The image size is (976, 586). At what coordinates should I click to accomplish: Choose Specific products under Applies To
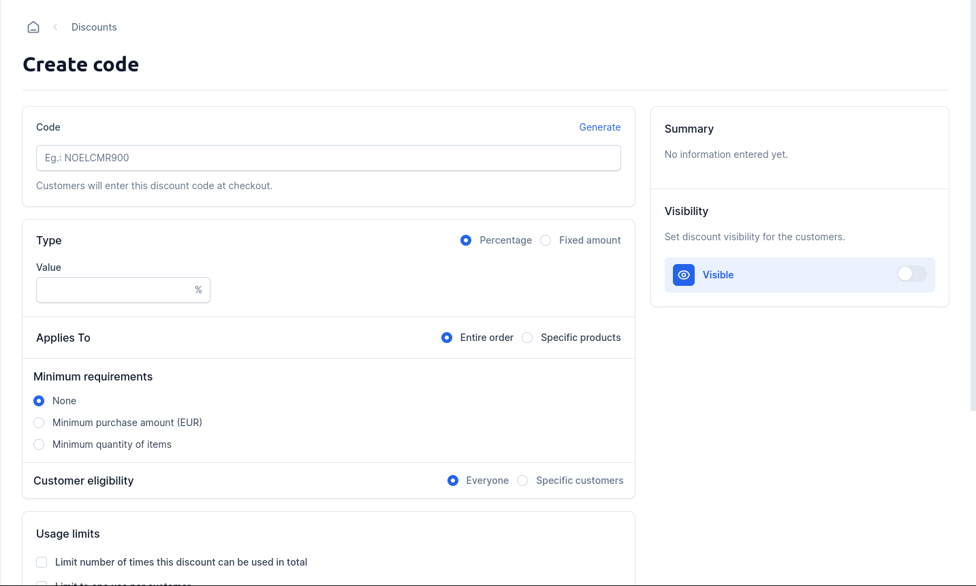(x=527, y=338)
